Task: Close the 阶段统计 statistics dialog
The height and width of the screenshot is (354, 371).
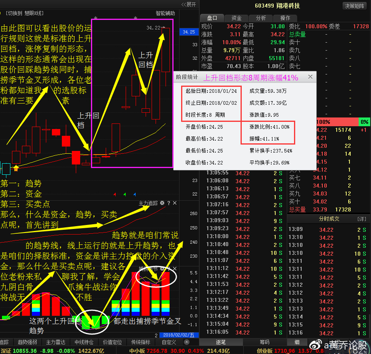Action: [x=310, y=77]
